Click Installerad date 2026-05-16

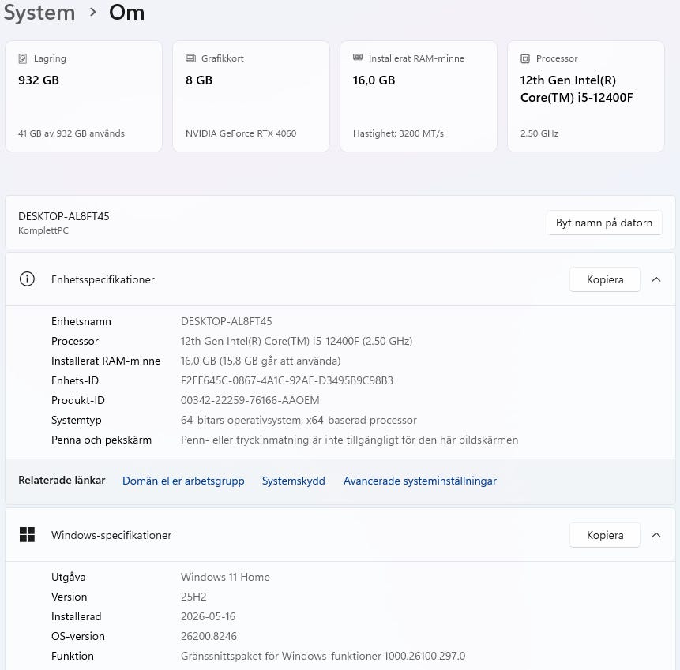pos(209,616)
